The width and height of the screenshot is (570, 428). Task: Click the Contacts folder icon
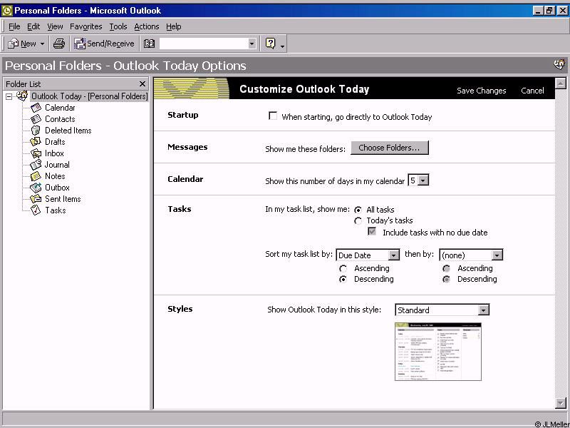pos(36,119)
